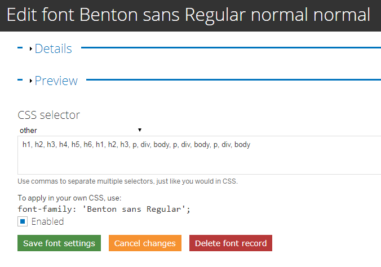Click the small triangle arrow before Preview
Viewport: 381px width, 267px height.
point(31,81)
